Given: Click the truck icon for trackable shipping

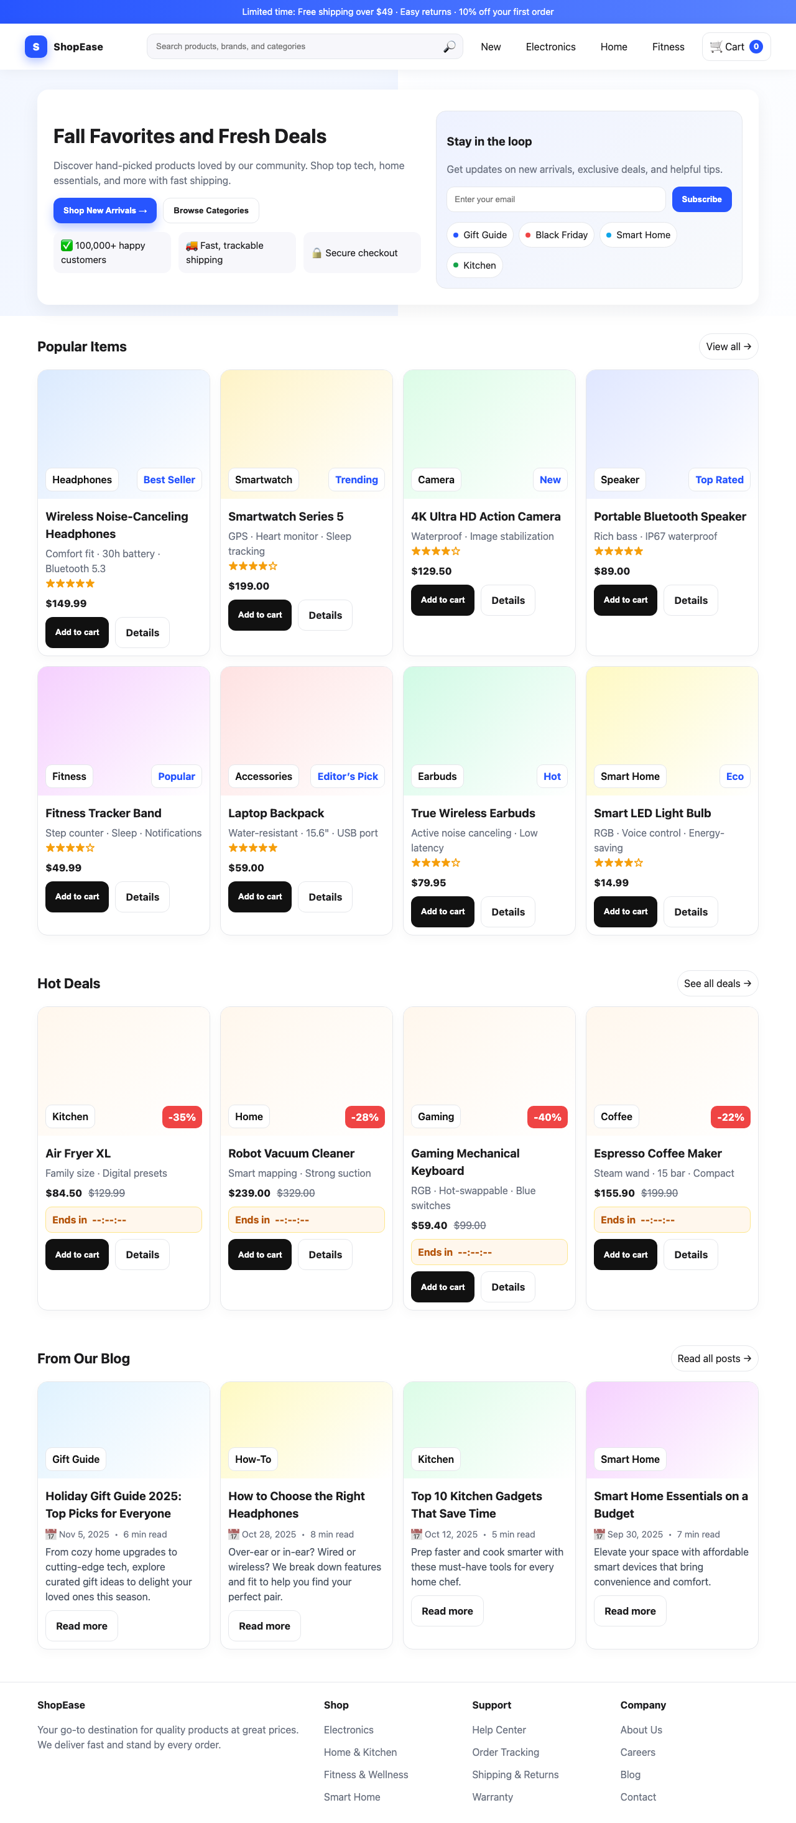Looking at the screenshot, I should [x=189, y=246].
